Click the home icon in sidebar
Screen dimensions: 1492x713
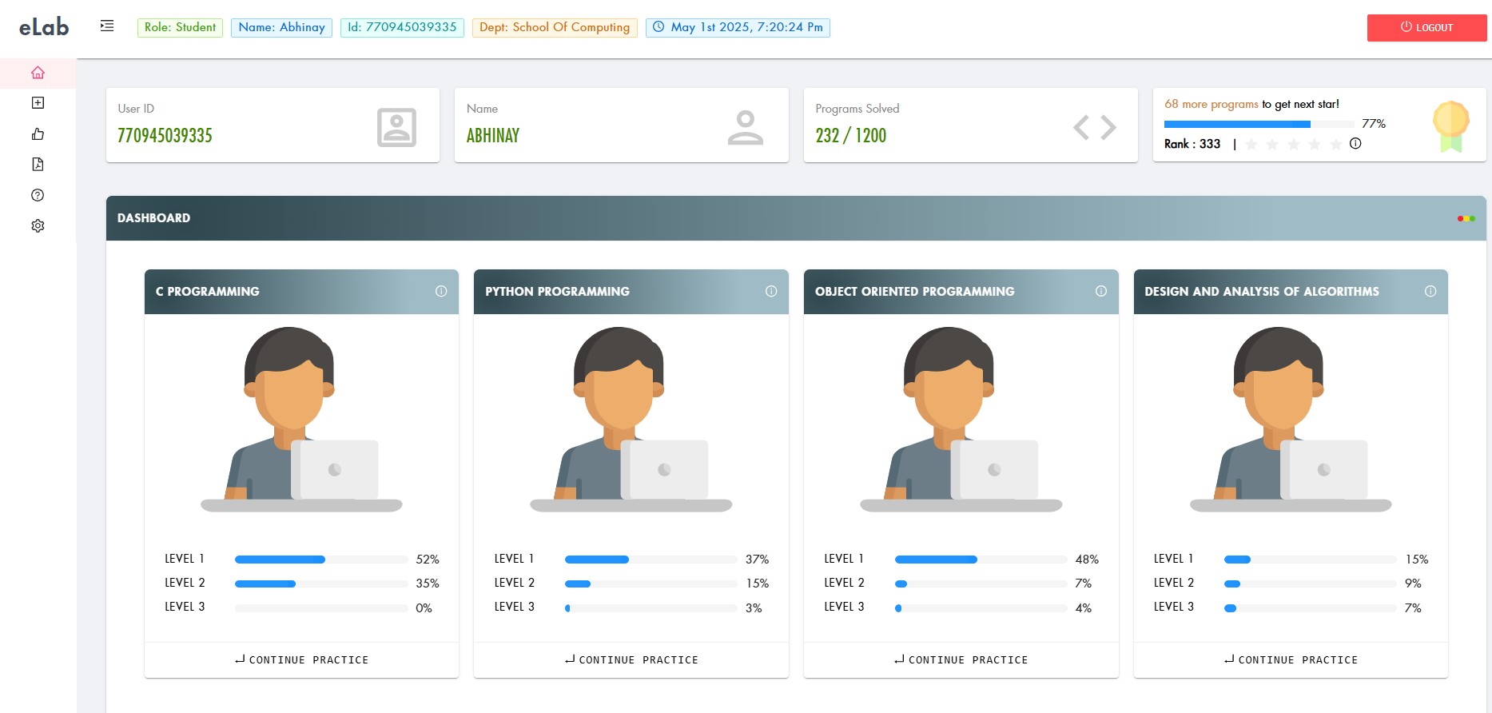click(x=38, y=73)
